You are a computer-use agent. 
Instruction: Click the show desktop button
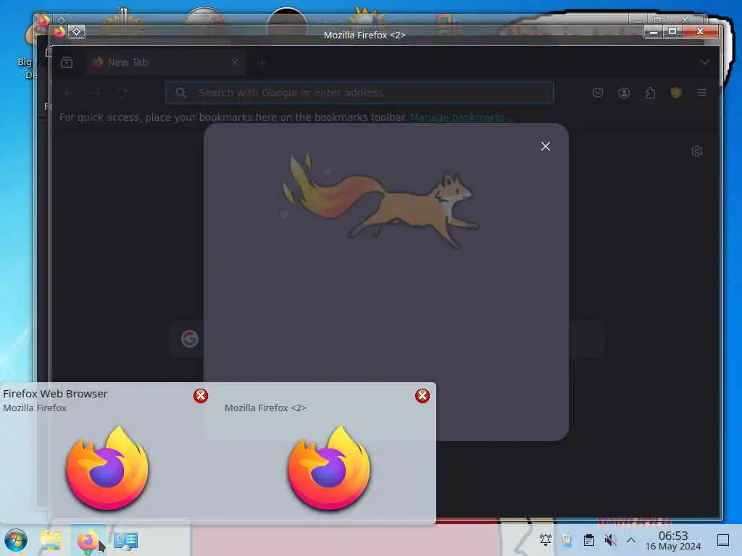pyautogui.click(x=723, y=540)
